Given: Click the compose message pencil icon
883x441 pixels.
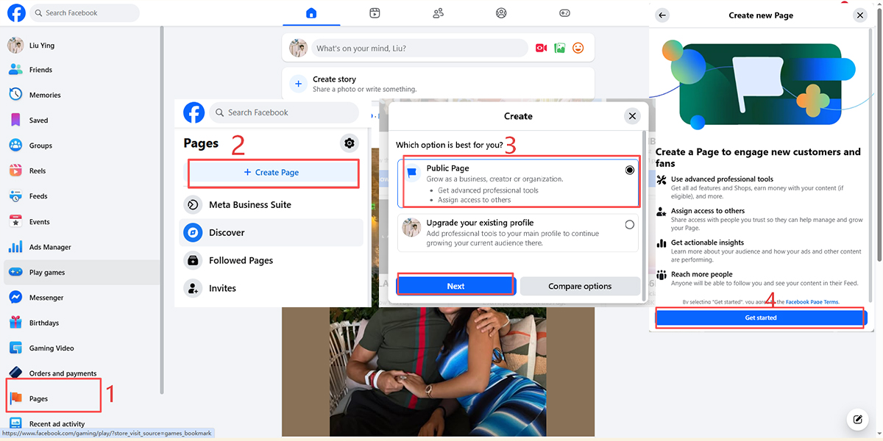Looking at the screenshot, I should point(857,420).
